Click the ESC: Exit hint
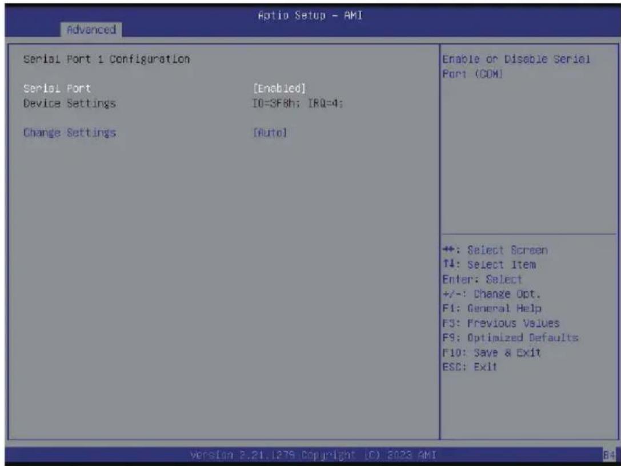This screenshot has width=621, height=466. pos(470,367)
